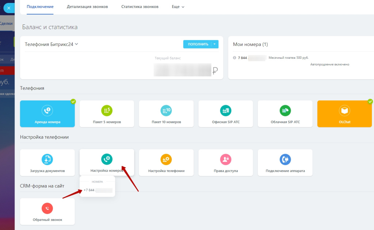Open the arrow next to Пополнить
This screenshot has height=230, width=374.
(215, 44)
